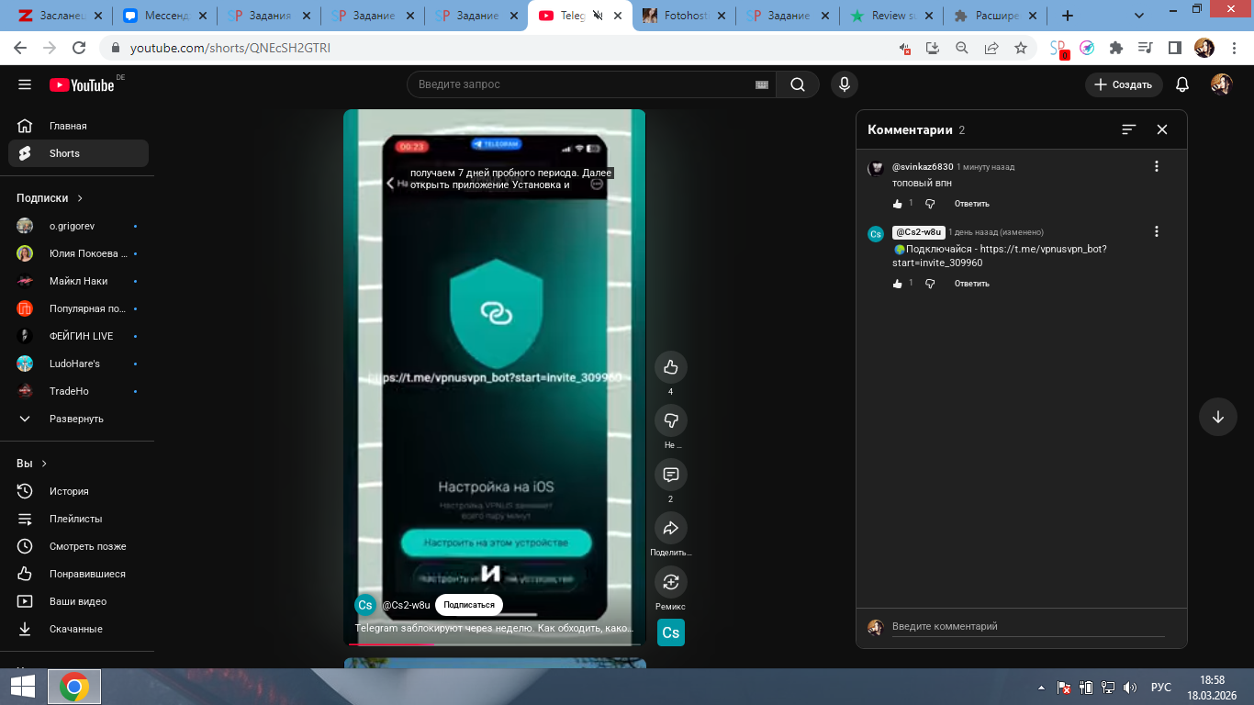Share this page from the address bar

coord(991,48)
